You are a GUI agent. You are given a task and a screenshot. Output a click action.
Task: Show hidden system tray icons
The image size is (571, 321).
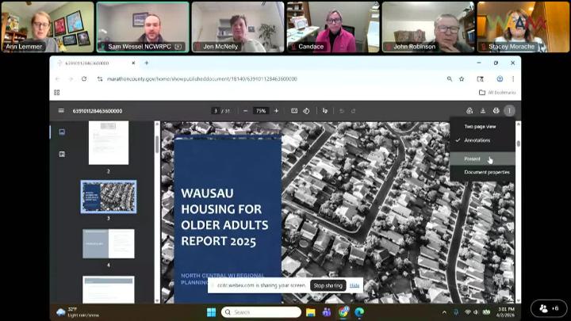[x=444, y=312]
